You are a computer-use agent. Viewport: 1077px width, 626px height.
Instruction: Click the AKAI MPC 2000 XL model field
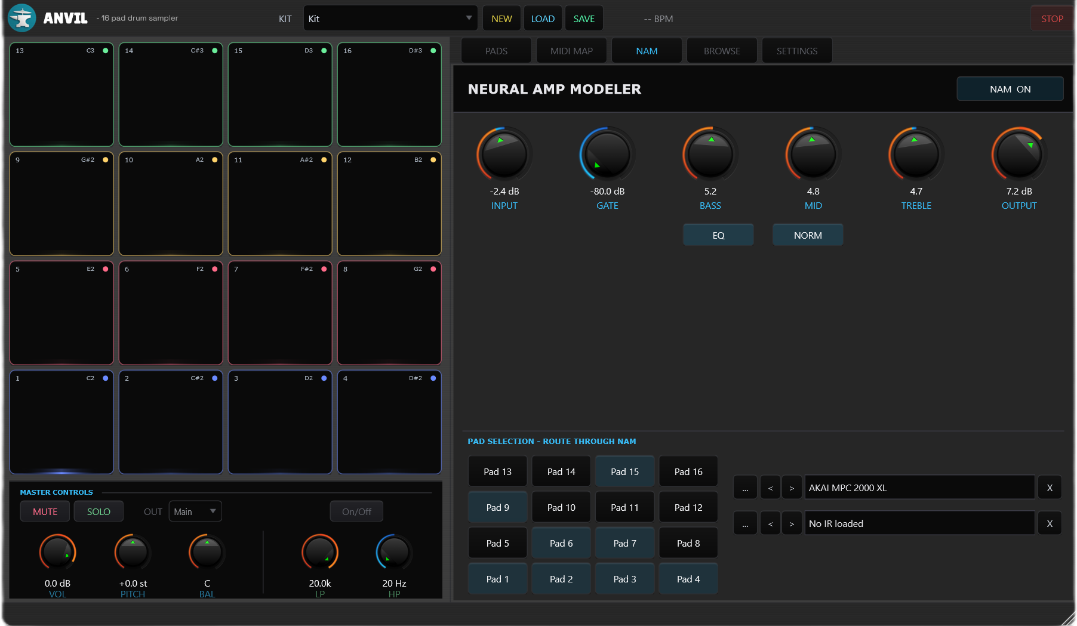tap(919, 488)
